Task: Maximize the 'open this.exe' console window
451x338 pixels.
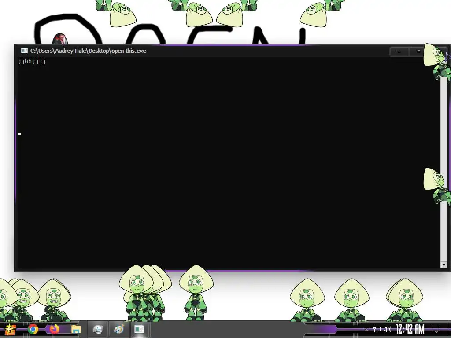Action: [x=418, y=51]
